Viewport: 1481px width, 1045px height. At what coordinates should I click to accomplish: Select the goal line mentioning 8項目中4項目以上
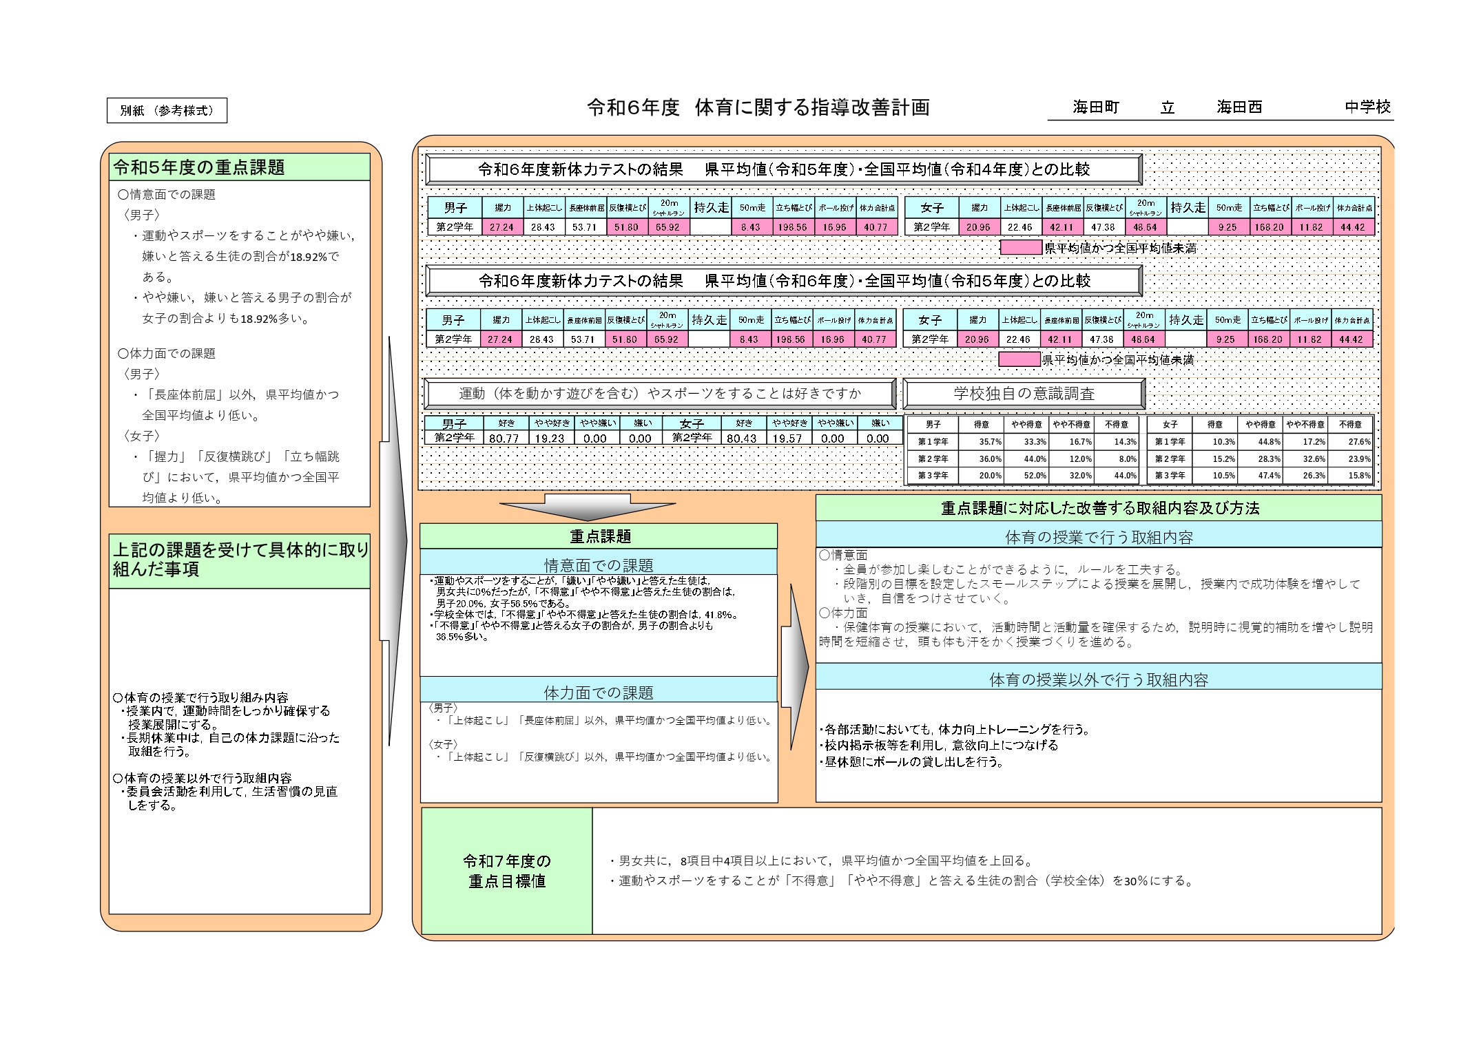(822, 861)
